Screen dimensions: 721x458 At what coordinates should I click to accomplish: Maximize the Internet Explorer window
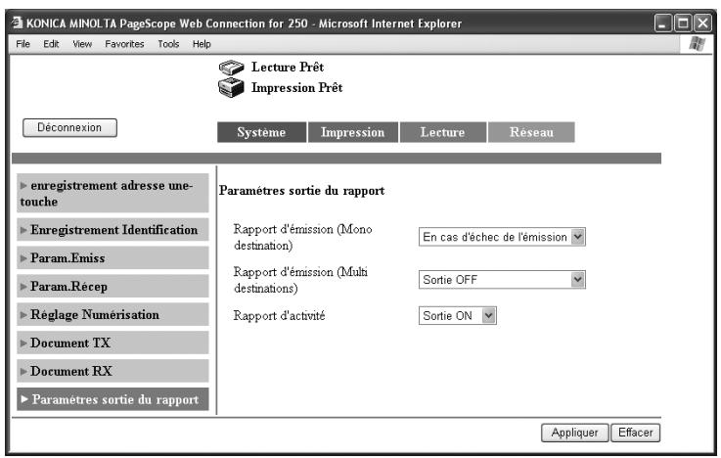pyautogui.click(x=683, y=23)
